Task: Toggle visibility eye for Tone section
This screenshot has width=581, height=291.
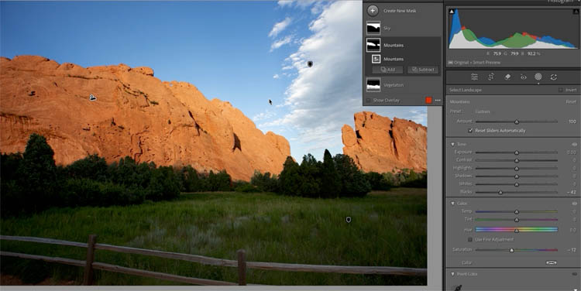Action: (x=575, y=144)
